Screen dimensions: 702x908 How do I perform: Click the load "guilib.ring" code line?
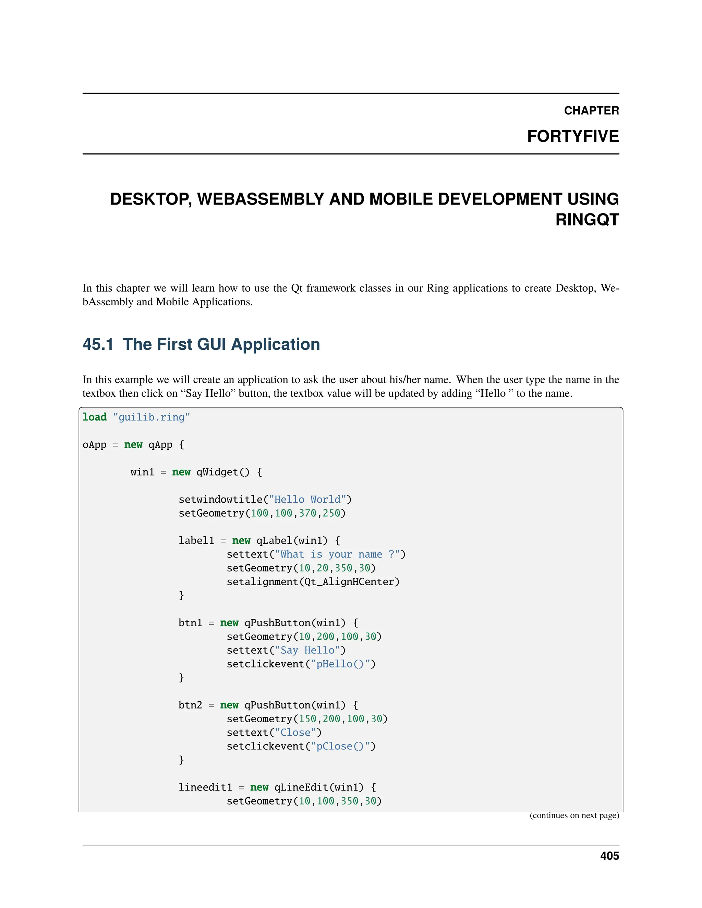point(136,417)
